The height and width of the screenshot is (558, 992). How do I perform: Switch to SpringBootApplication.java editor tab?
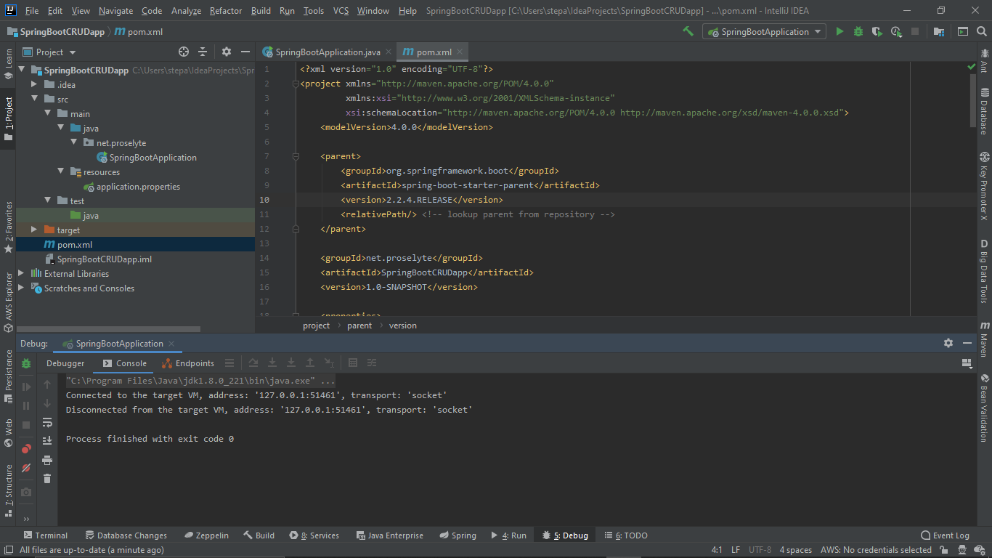[x=328, y=52]
